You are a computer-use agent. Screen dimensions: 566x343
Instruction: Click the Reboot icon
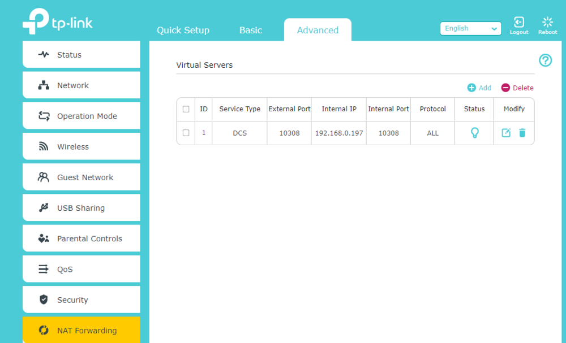pyautogui.click(x=547, y=22)
